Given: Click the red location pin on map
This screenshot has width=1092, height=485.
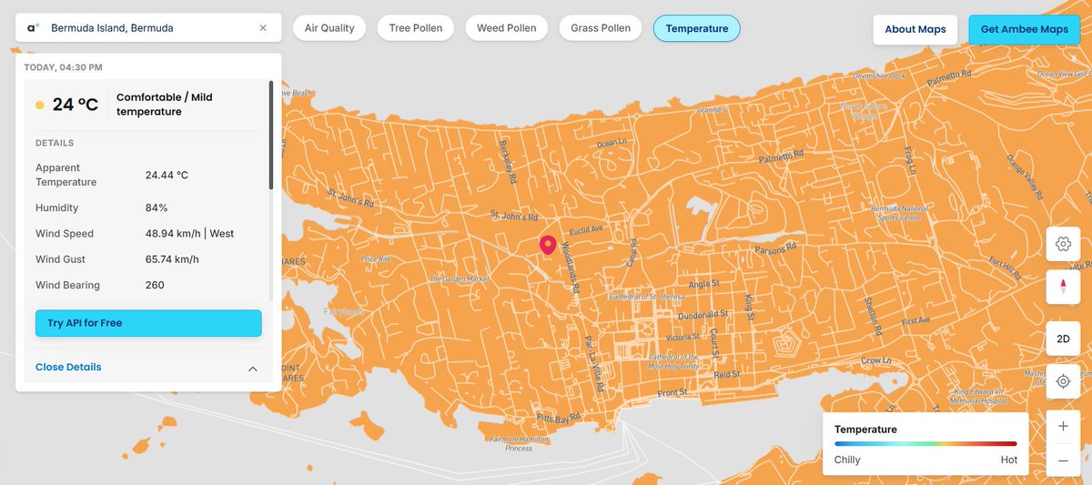Looking at the screenshot, I should point(548,246).
